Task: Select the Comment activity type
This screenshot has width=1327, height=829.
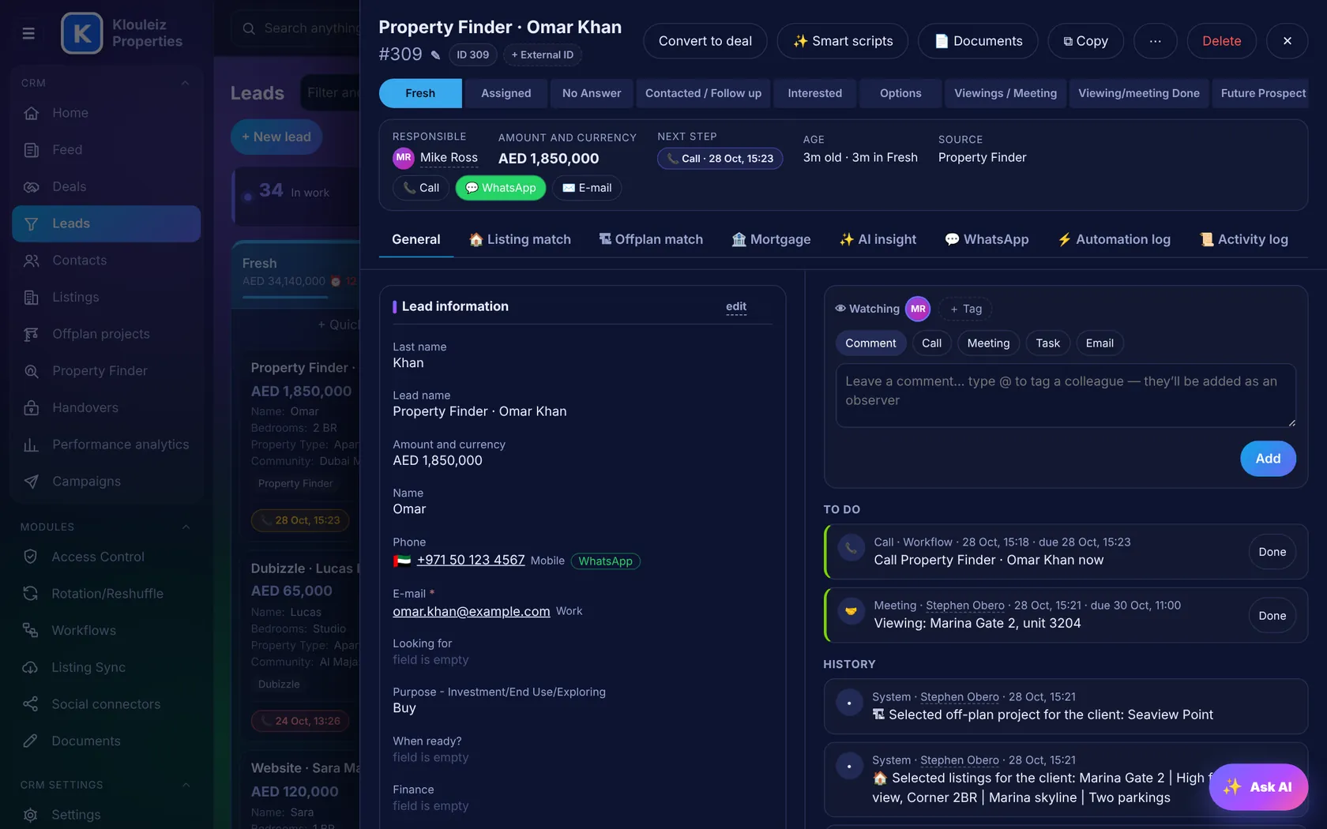Action: click(870, 343)
